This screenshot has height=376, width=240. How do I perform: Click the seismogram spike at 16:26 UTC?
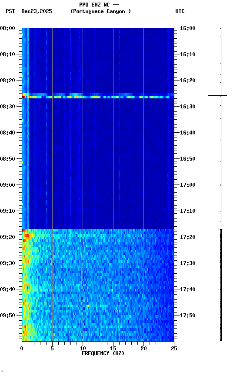click(x=219, y=96)
